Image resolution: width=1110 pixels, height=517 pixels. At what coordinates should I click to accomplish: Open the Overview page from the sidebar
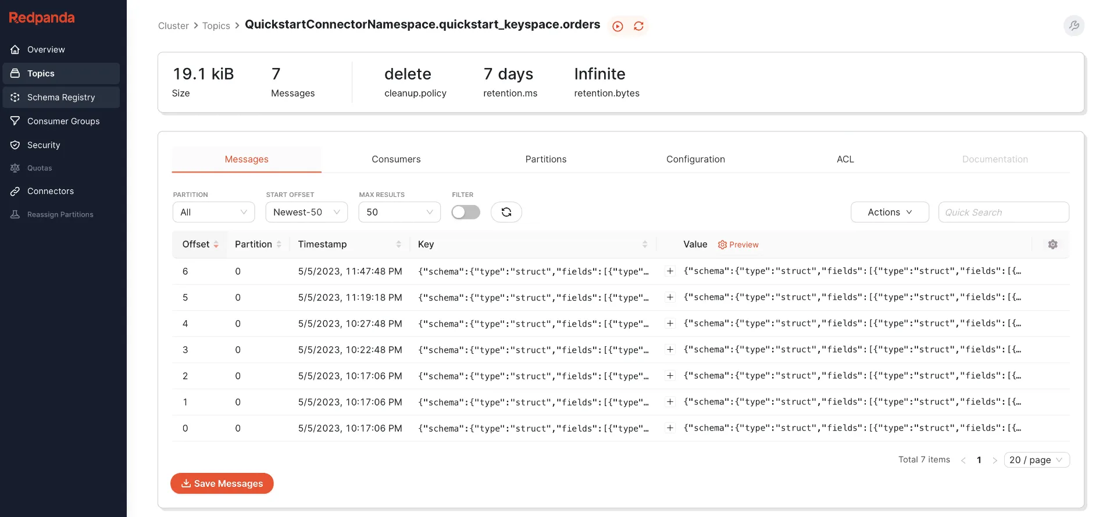(x=61, y=49)
